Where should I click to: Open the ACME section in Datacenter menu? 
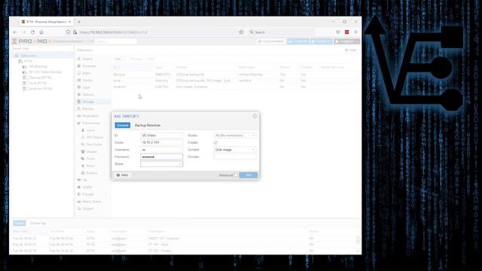[87, 187]
